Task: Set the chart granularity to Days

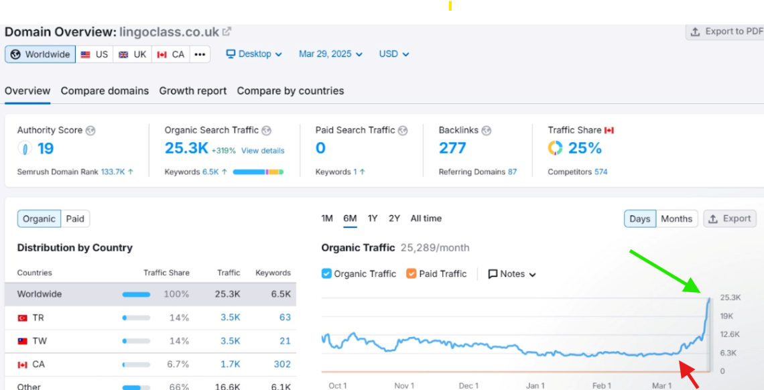Action: pyautogui.click(x=640, y=218)
